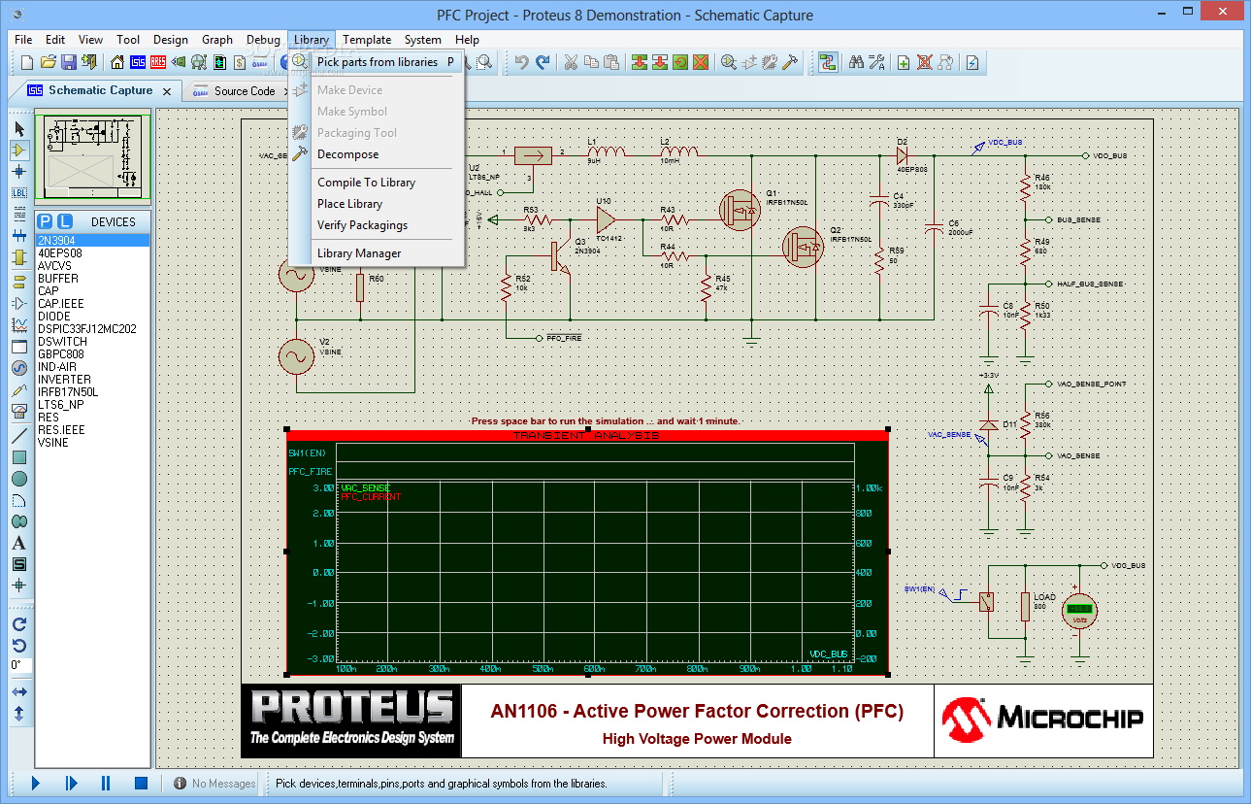Screen dimensions: 1251x804
Task: Select GBPC808 in the devices list
Action: pyautogui.click(x=92, y=353)
